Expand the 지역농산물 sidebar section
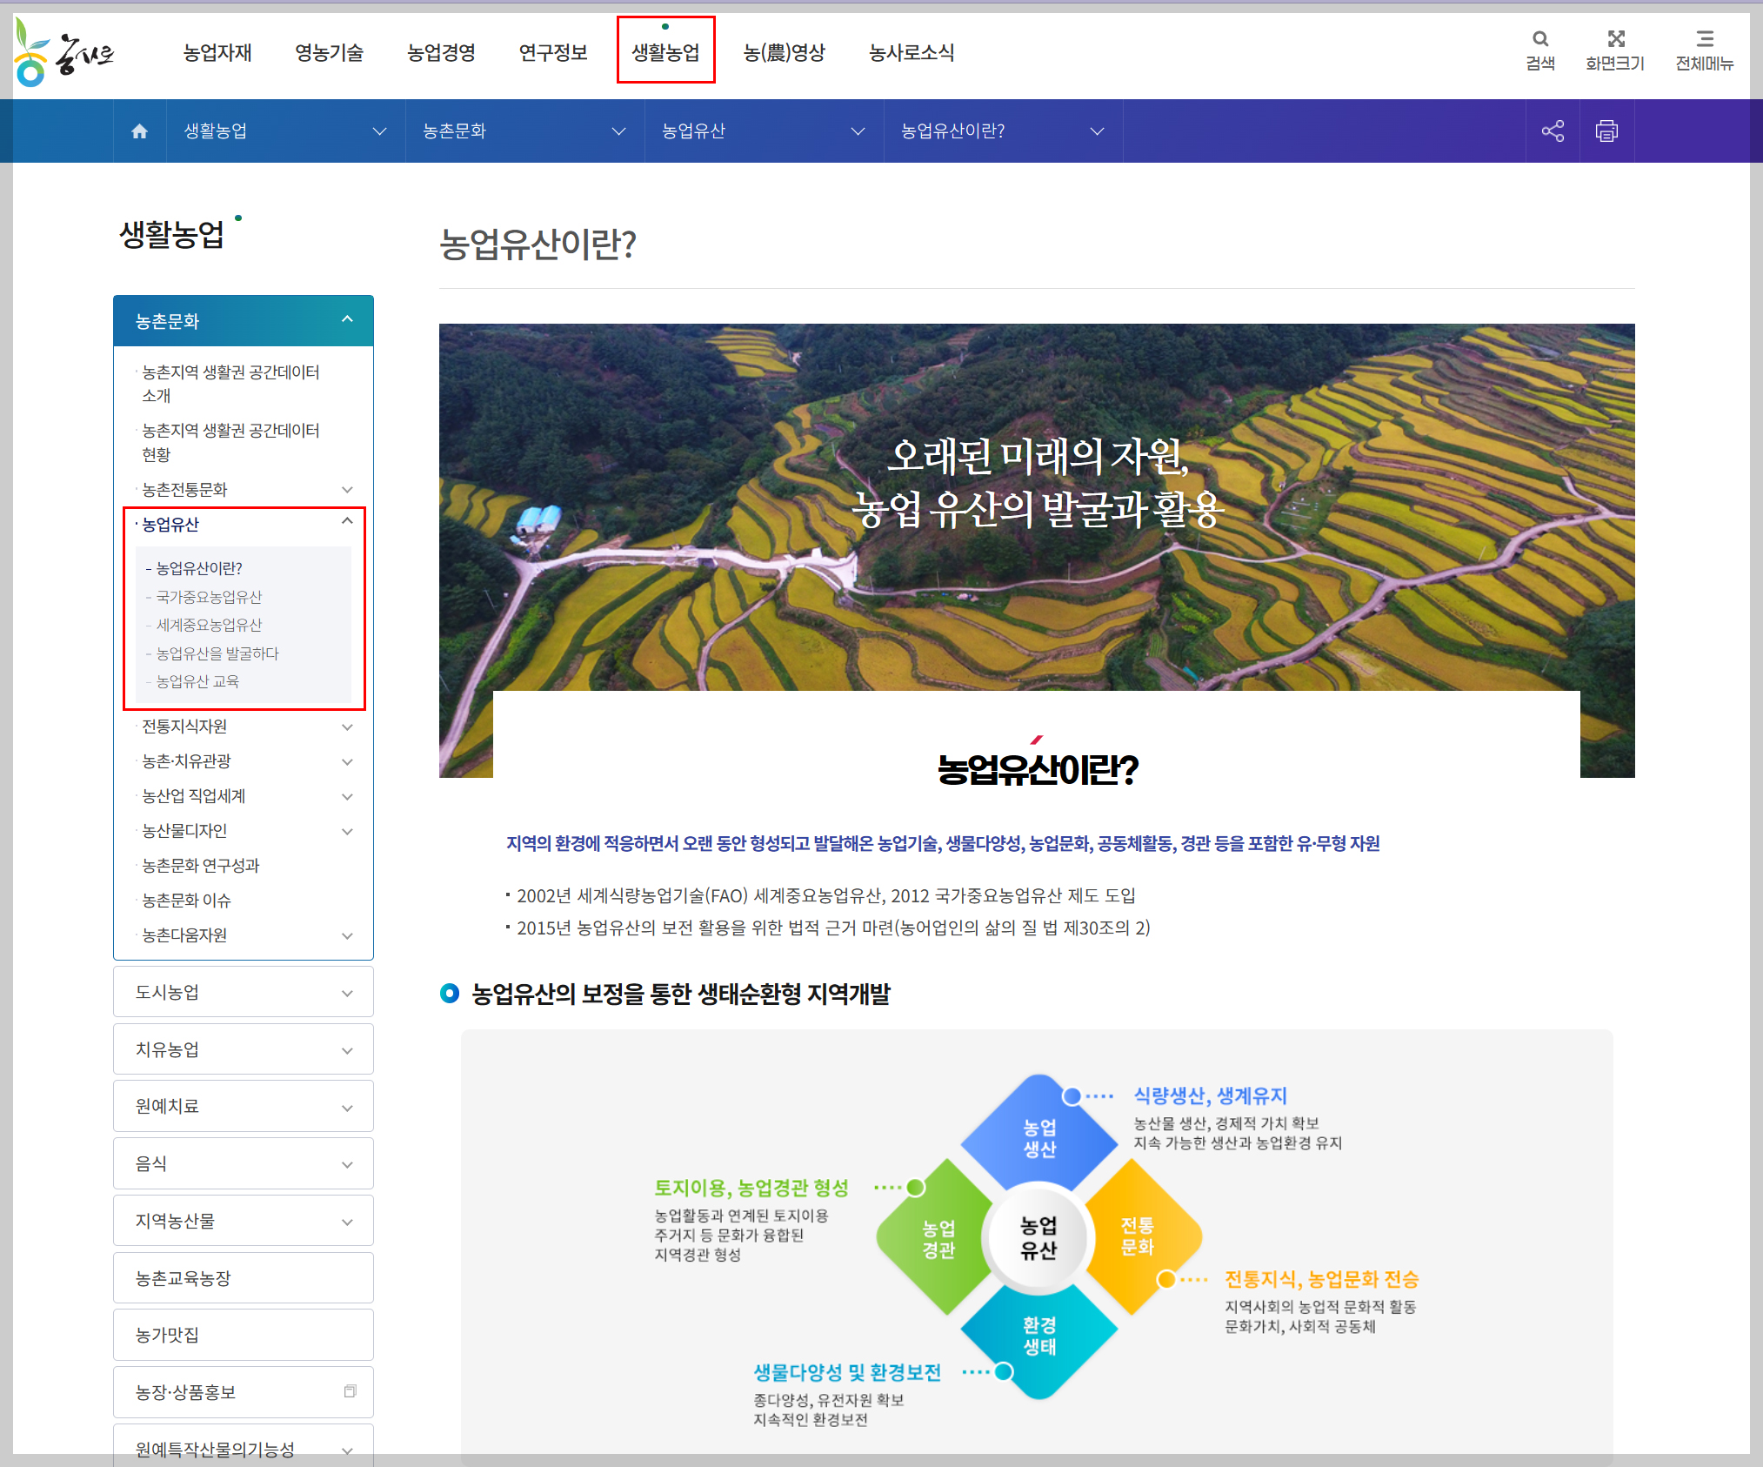1763x1467 pixels. click(244, 1221)
